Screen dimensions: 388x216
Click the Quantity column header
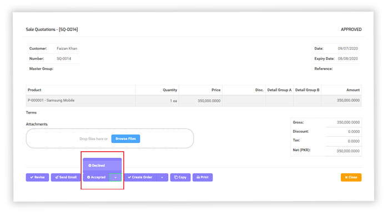click(170, 90)
